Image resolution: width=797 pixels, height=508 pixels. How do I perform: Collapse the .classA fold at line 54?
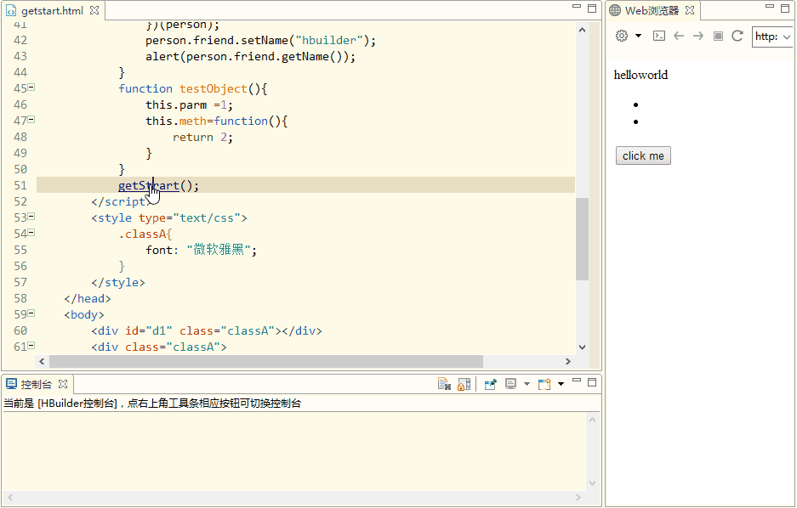coord(31,233)
